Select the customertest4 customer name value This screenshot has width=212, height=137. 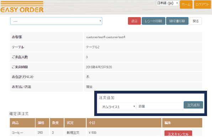pyautogui.click(x=106, y=37)
